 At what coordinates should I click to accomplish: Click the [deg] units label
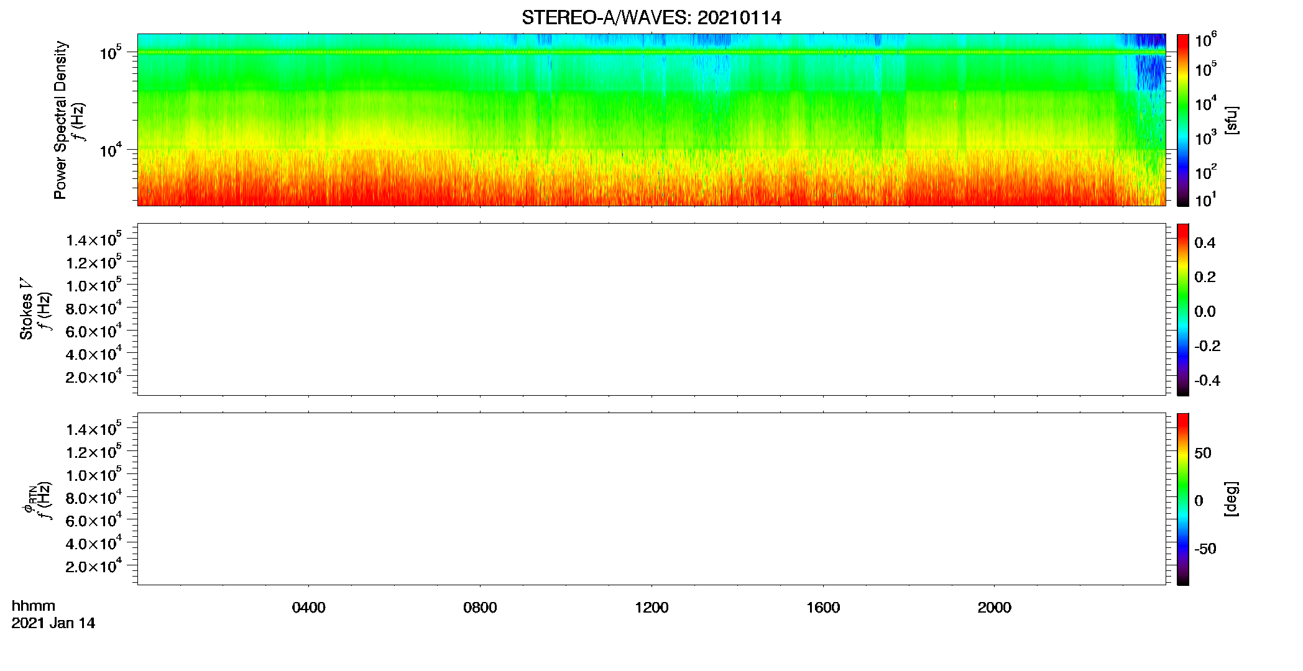1232,499
